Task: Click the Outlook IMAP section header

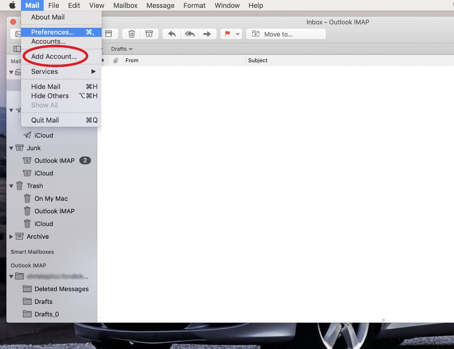Action: (29, 266)
